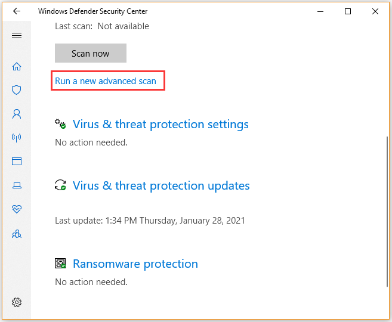
Task: Expand the hamburger navigation menu
Action: 17,35
